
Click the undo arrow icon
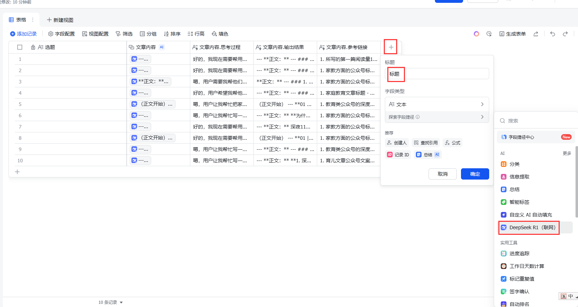click(x=552, y=34)
